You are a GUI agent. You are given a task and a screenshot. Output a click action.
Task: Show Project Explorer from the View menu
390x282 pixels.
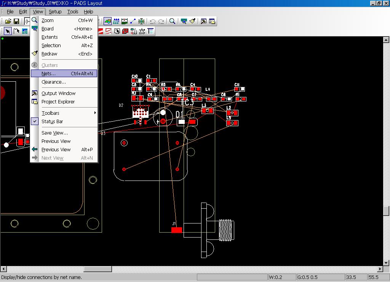(x=64, y=102)
